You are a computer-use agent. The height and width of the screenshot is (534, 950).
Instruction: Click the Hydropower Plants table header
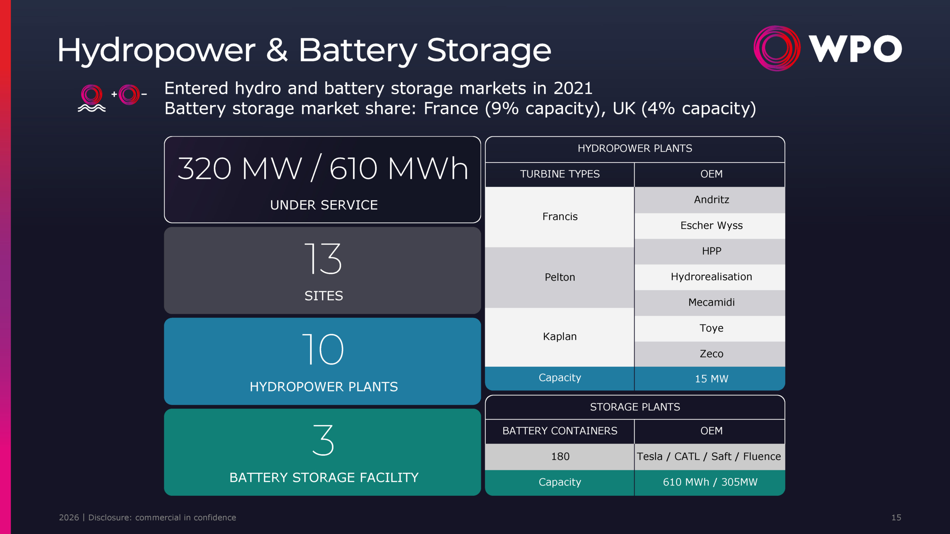point(635,149)
